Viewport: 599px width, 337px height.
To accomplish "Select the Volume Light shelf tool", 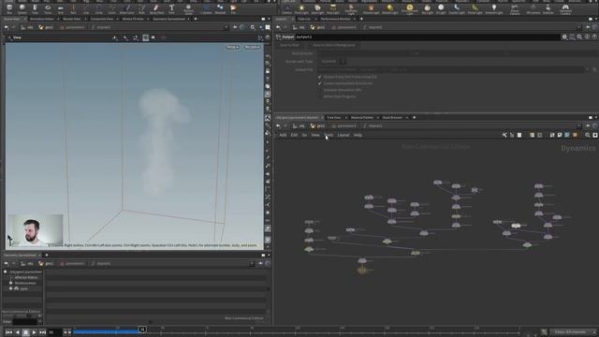I will [x=371, y=8].
